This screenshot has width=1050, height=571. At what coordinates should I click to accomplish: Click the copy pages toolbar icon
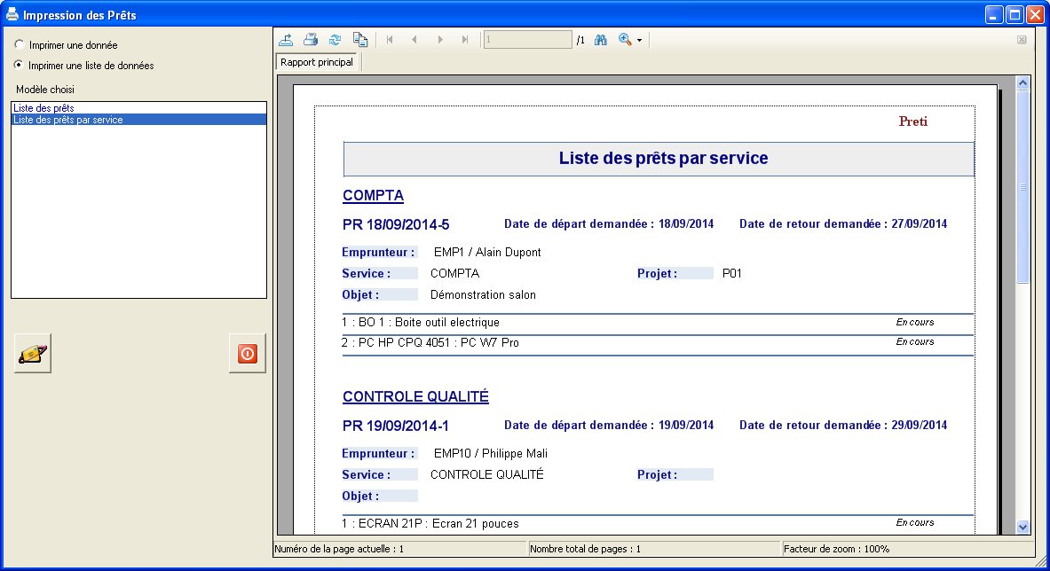pyautogui.click(x=360, y=40)
